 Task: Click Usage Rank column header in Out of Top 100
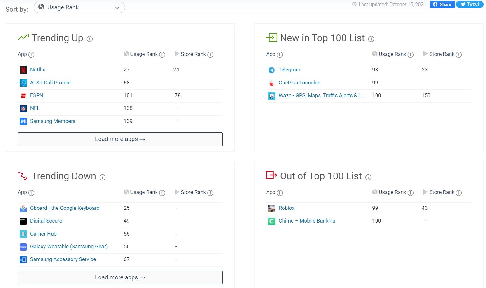[392, 192]
